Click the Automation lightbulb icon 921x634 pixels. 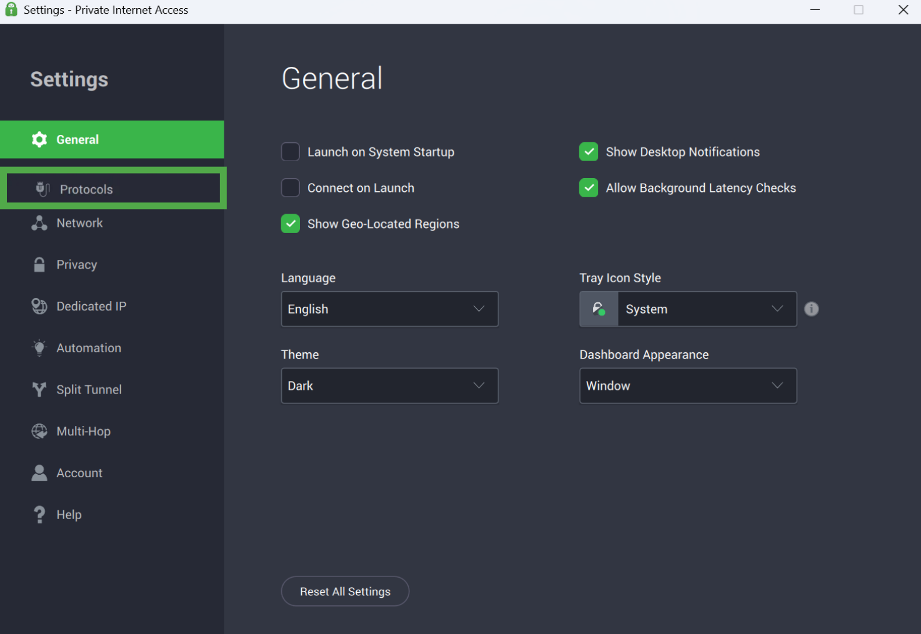click(x=39, y=348)
